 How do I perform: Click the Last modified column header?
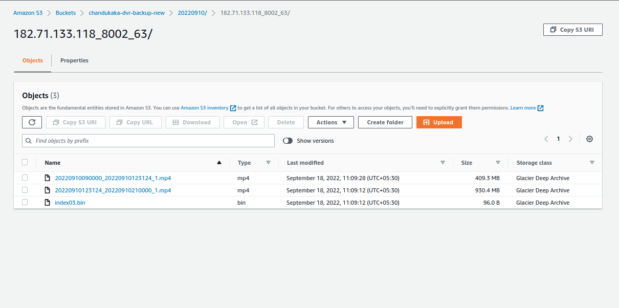point(305,163)
